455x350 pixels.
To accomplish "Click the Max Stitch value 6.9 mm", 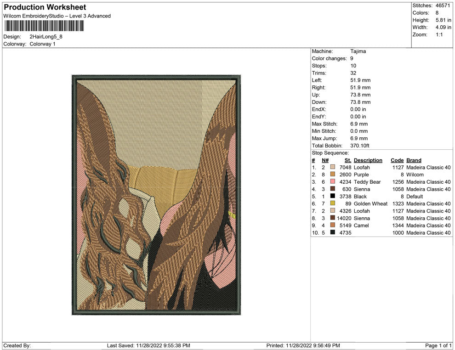I will [359, 124].
